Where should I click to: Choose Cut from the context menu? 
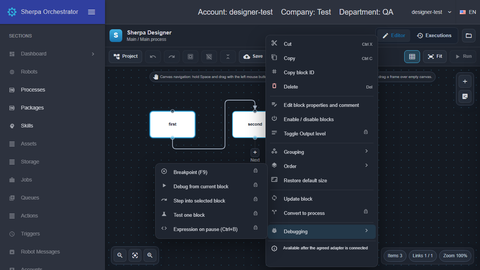point(321,44)
